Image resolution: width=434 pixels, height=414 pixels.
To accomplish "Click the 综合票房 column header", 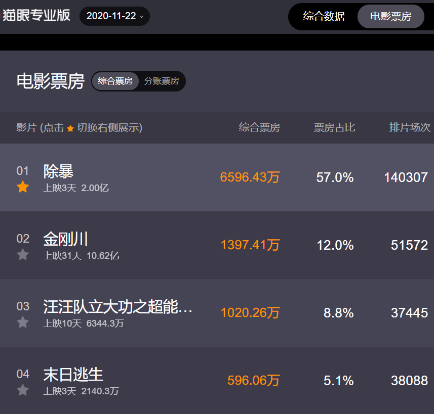I will coord(259,128).
